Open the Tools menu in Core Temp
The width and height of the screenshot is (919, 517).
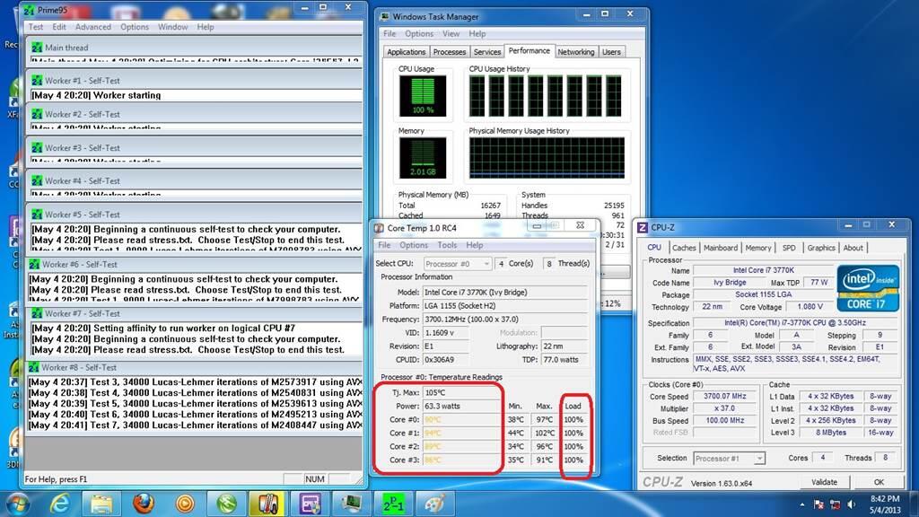(447, 245)
